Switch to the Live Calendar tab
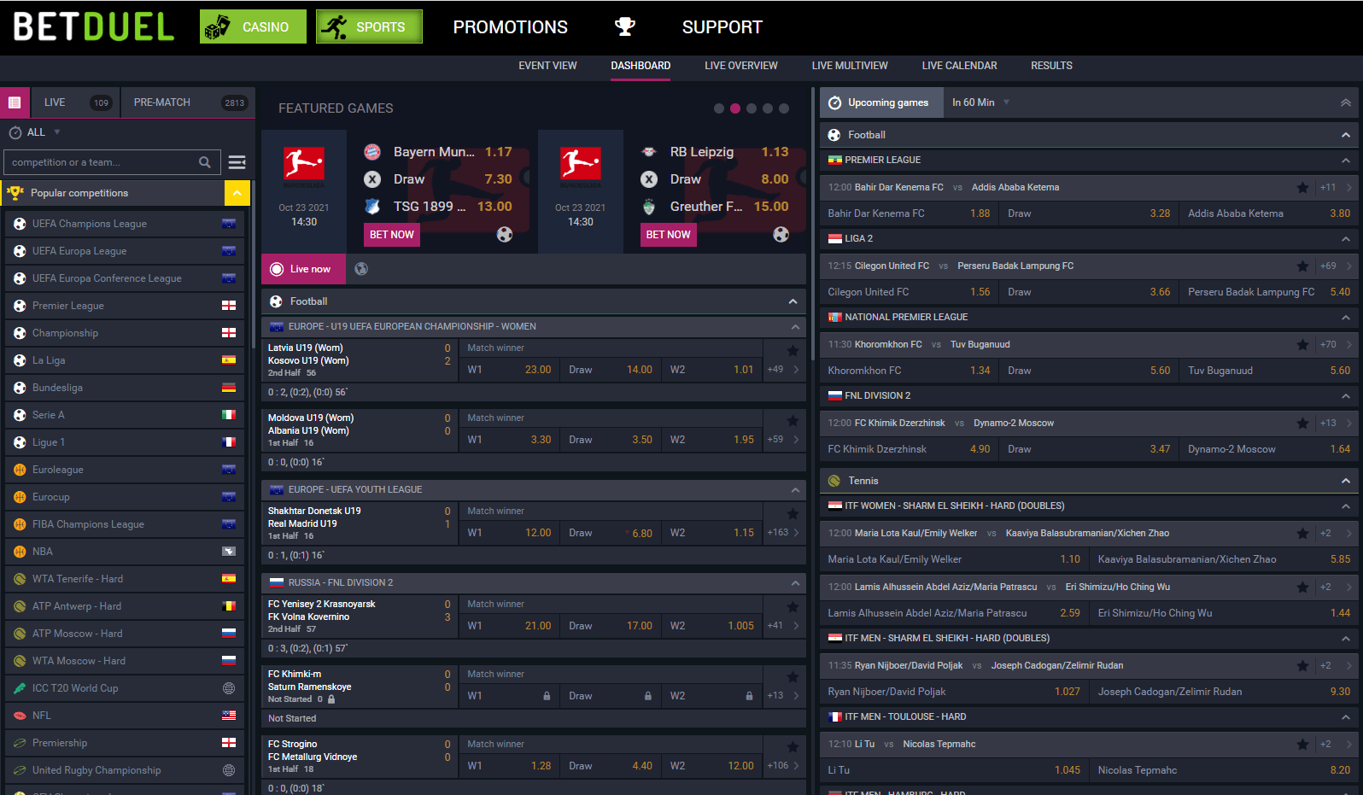The image size is (1363, 795). pyautogui.click(x=959, y=66)
